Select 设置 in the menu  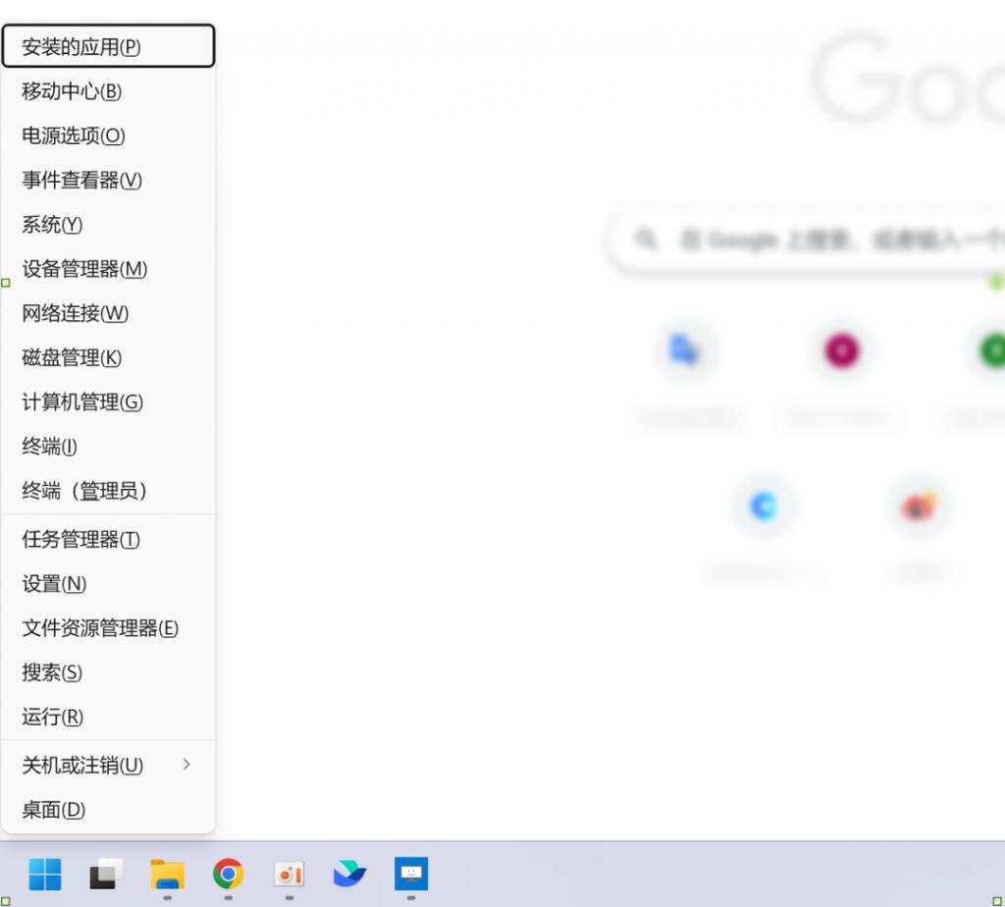55,584
